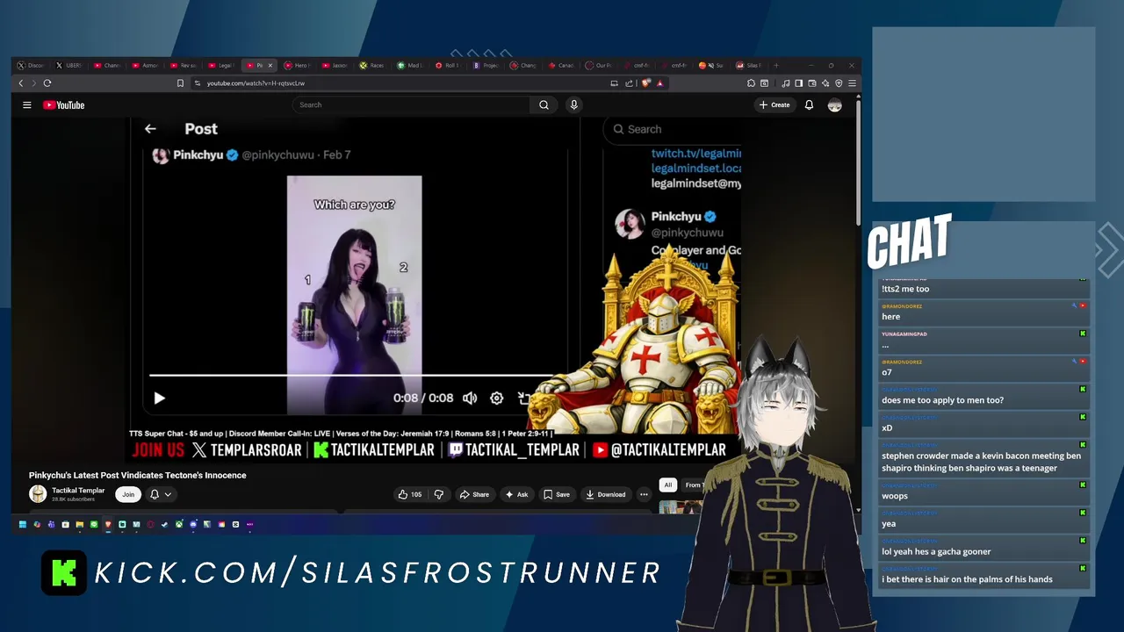
Task: Open Tactikal Templar channel name link
Action: point(78,491)
